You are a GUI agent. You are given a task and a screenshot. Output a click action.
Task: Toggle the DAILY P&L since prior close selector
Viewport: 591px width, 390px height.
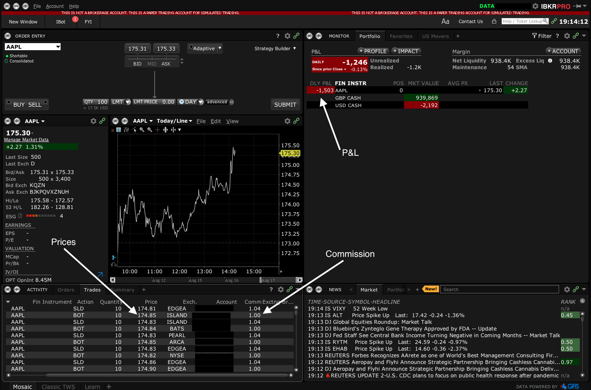pos(329,69)
